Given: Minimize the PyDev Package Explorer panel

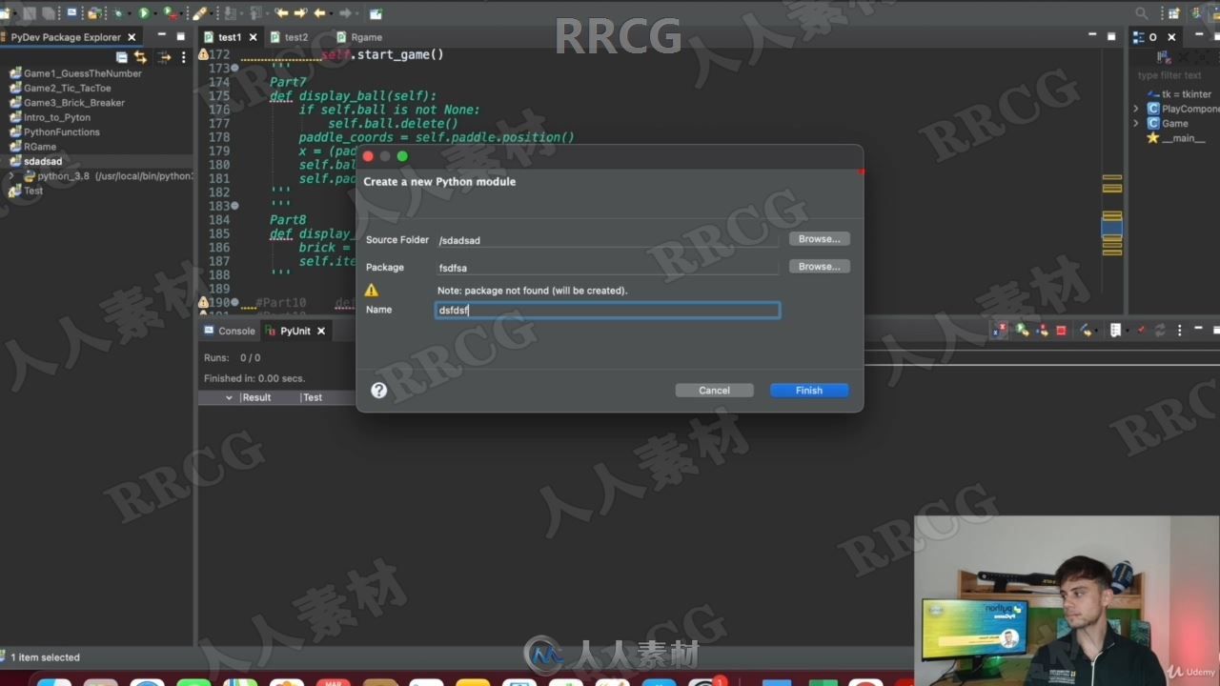Looking at the screenshot, I should click(x=161, y=36).
